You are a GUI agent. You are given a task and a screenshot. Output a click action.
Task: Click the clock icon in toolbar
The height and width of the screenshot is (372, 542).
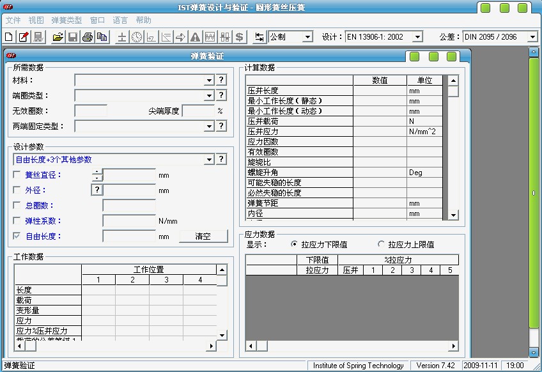click(x=137, y=36)
